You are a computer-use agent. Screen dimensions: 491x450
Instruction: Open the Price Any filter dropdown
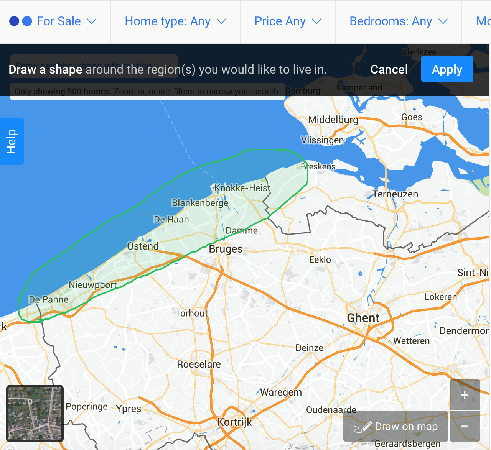coord(288,21)
